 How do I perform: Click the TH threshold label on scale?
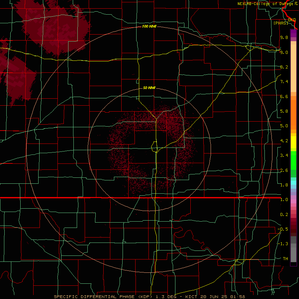pyautogui.click(x=285, y=259)
